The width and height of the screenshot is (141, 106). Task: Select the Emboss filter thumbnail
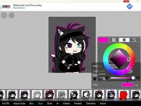pos(62,95)
